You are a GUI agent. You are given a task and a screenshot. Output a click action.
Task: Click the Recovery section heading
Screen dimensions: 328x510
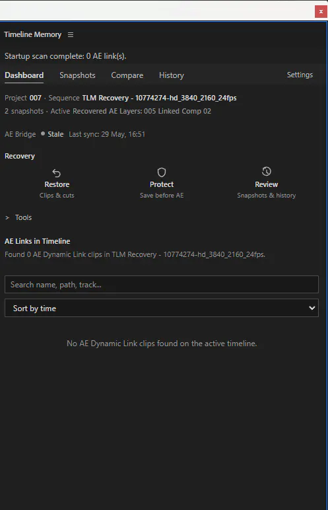(x=20, y=156)
